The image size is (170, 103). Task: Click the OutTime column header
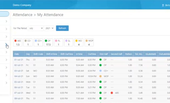coord(92,54)
